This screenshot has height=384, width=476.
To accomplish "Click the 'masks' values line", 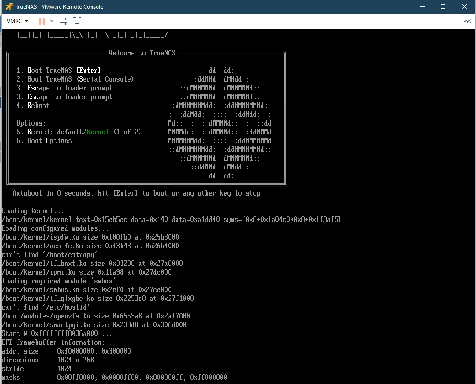I will 115,378.
